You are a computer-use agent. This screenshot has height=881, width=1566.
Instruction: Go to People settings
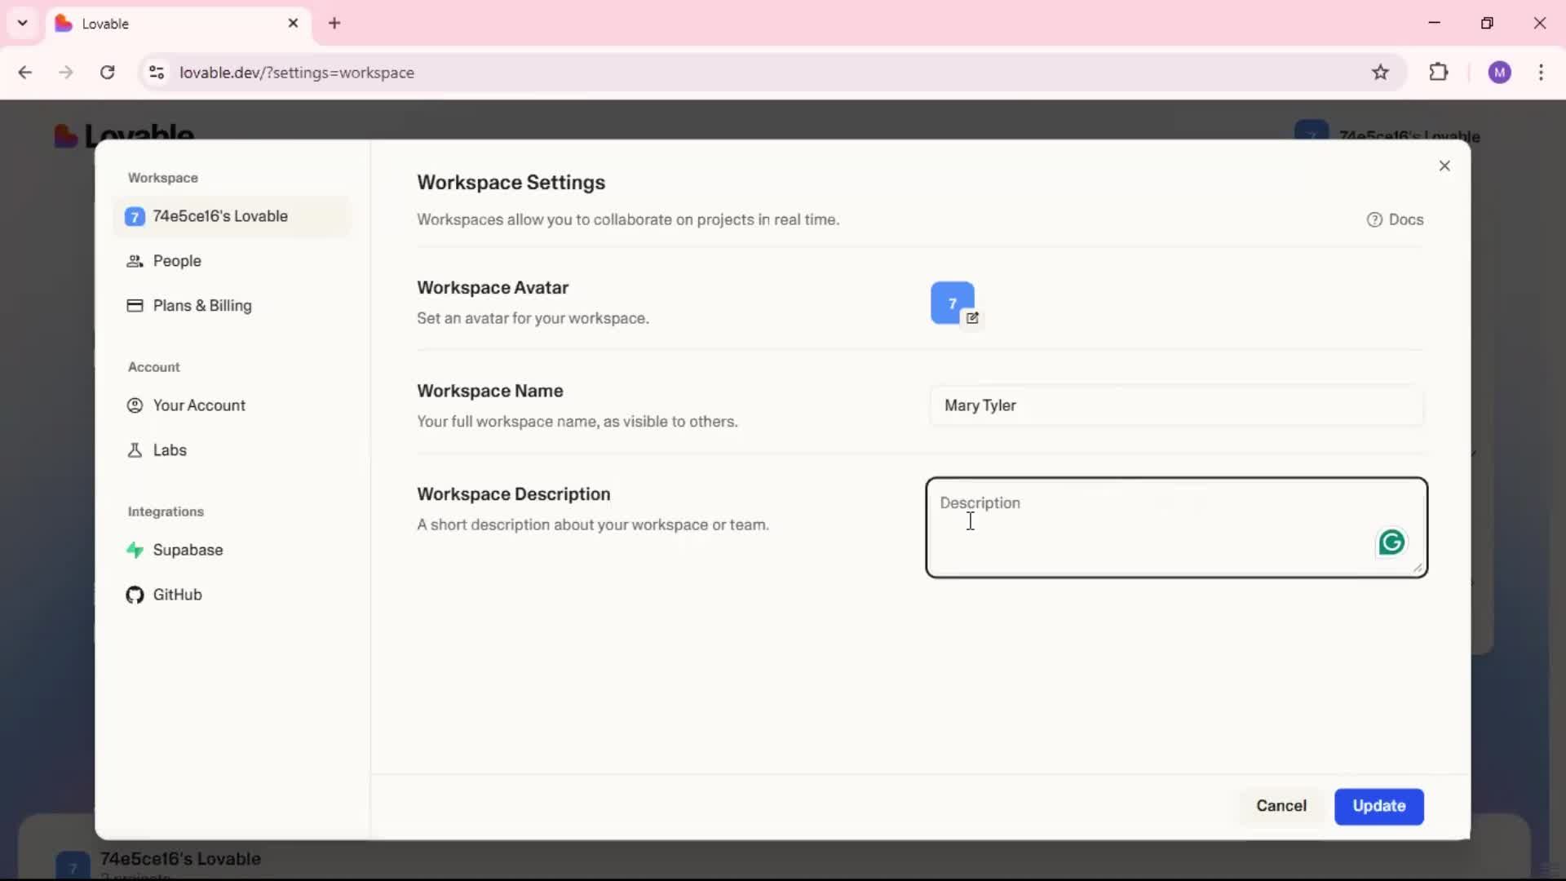click(176, 261)
